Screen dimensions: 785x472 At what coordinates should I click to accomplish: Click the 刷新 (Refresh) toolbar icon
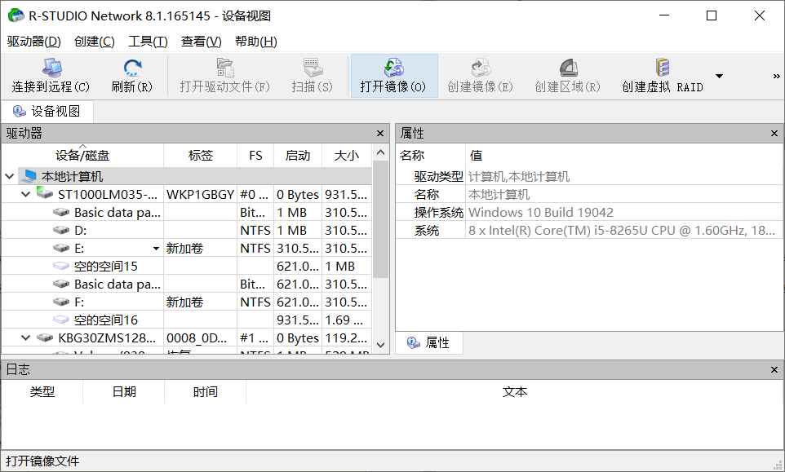tap(132, 75)
